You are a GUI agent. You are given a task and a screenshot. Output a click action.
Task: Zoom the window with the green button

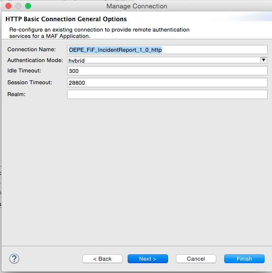pyautogui.click(x=28, y=6)
